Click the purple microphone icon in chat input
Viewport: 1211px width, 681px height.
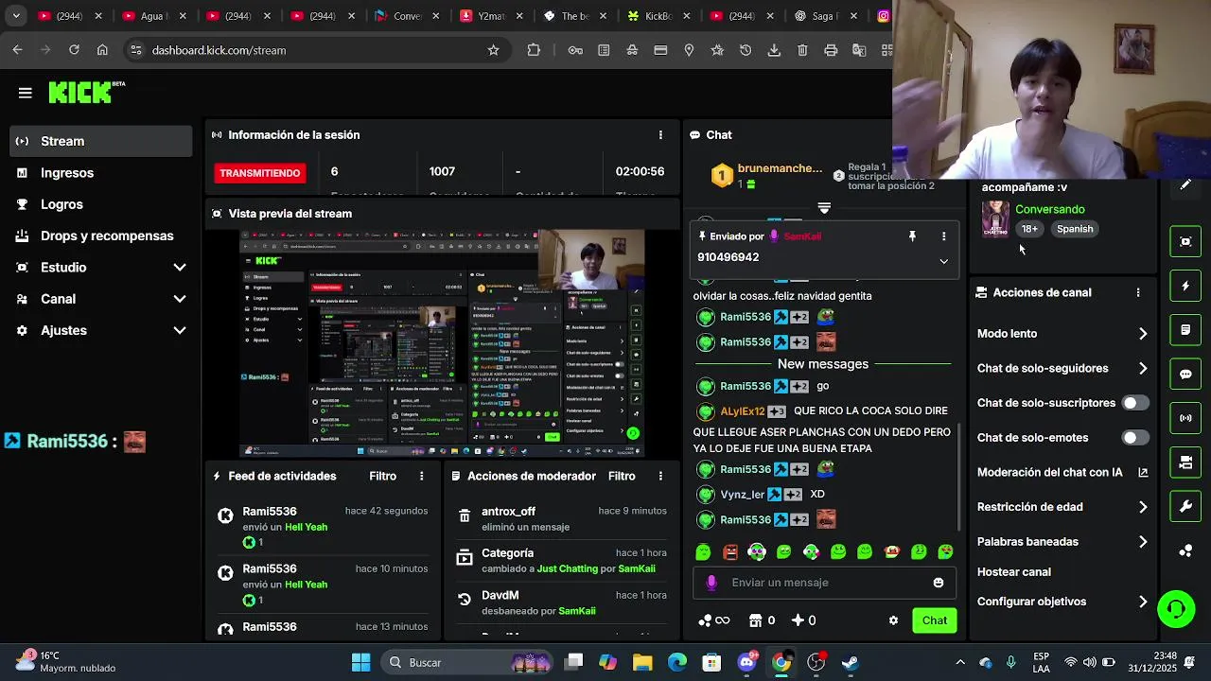(x=711, y=583)
